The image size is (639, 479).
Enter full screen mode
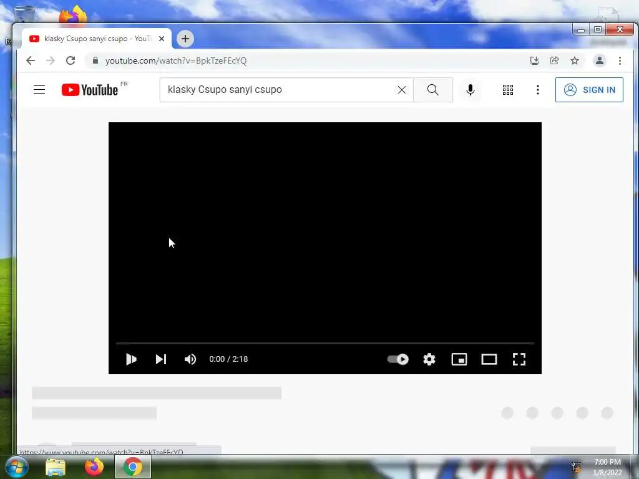(x=519, y=359)
